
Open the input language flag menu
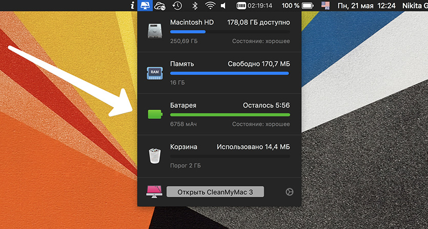point(325,6)
